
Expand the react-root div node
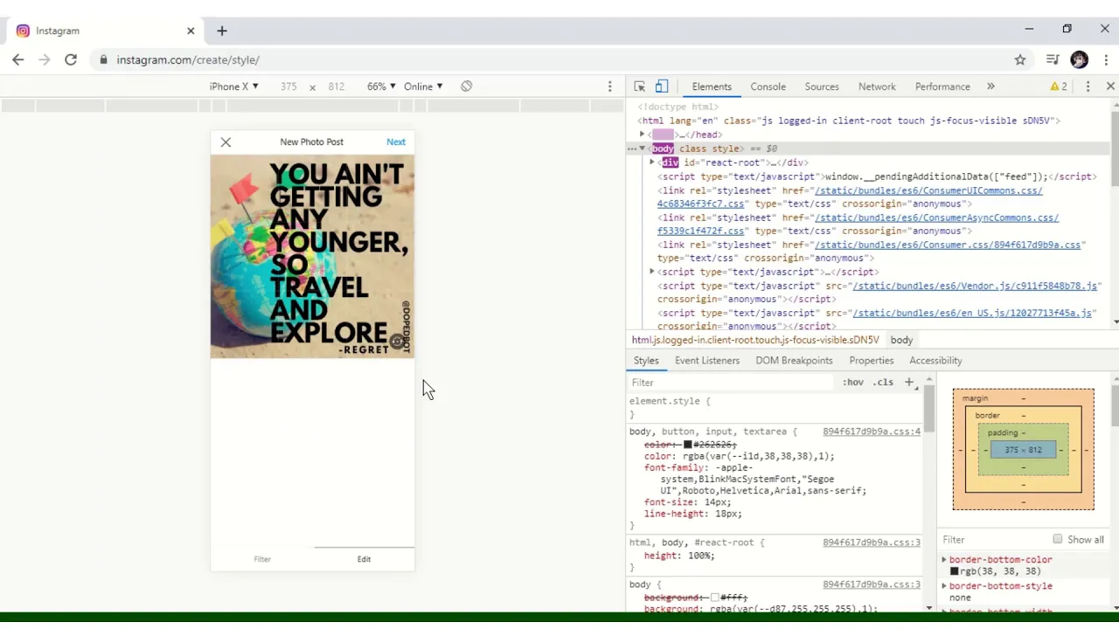coord(652,162)
